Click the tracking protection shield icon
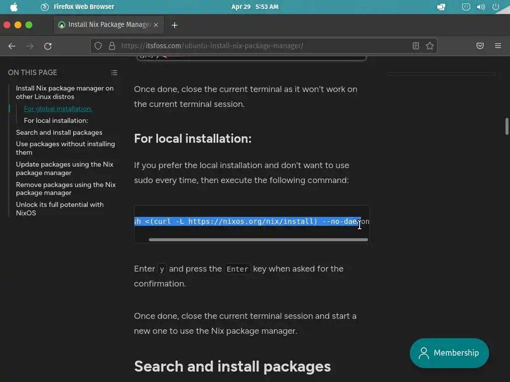The height and width of the screenshot is (382, 510). point(98,46)
